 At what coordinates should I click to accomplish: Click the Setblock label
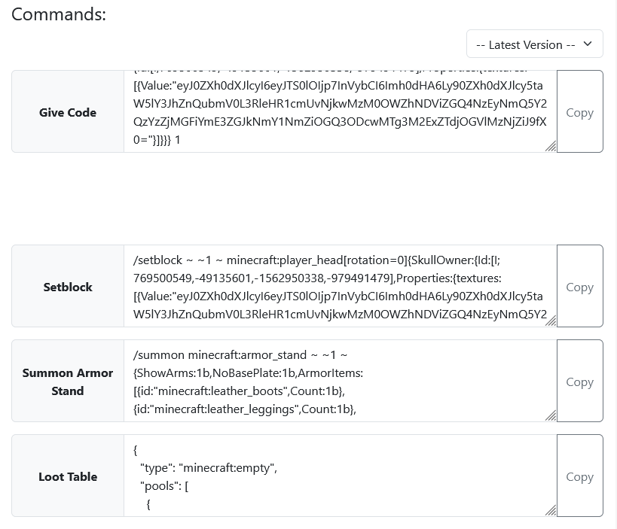point(68,287)
